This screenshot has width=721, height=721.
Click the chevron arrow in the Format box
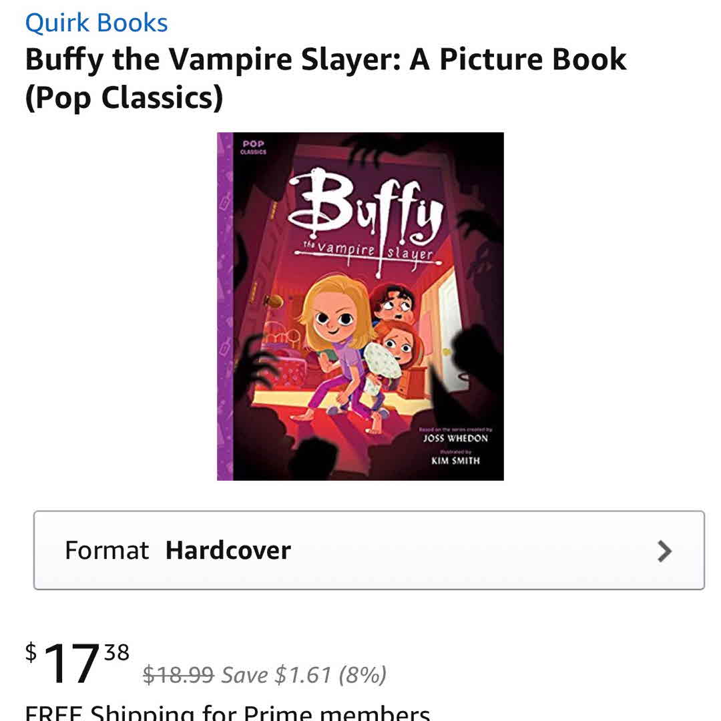tap(664, 551)
